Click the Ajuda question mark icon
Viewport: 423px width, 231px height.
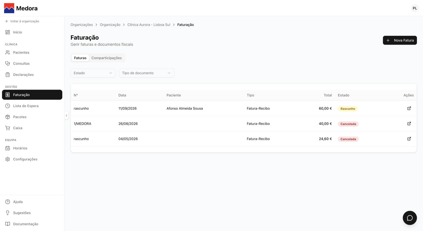click(8, 202)
